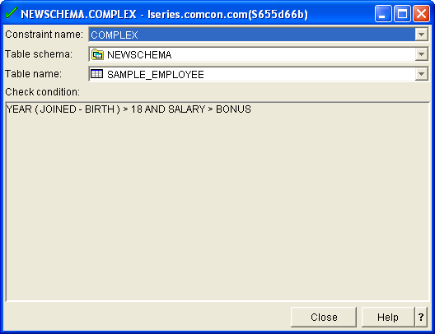The height and width of the screenshot is (334, 435).
Task: Click the Check condition label
Action: tap(43, 92)
